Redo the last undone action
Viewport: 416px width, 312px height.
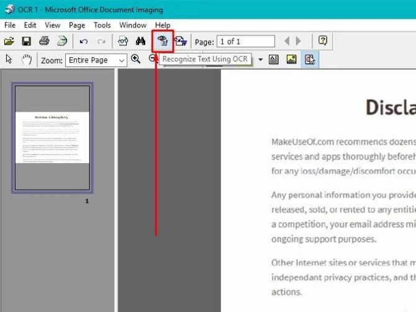[101, 42]
